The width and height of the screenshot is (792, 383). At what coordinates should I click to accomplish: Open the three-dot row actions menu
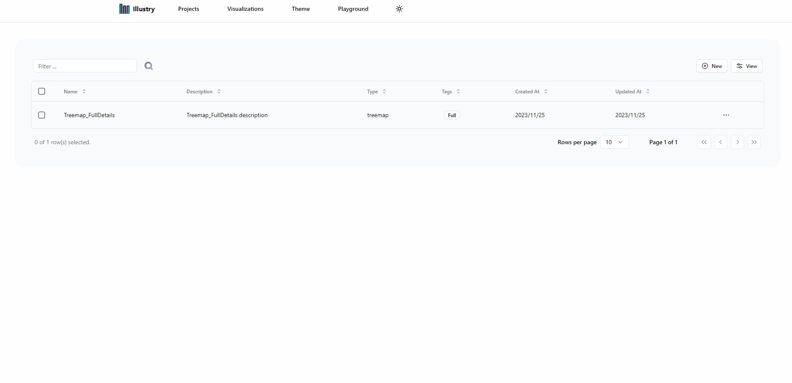726,115
